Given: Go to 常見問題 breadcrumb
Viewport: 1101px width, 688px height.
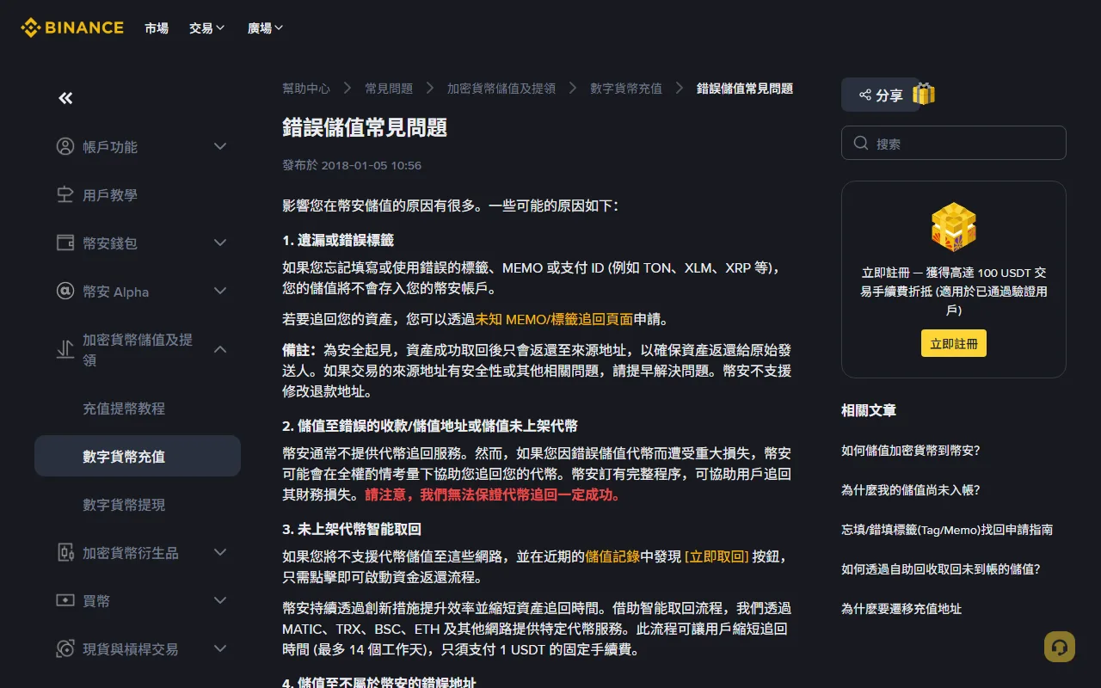Looking at the screenshot, I should tap(389, 89).
